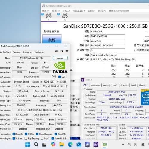Toggle the UEFI checkbox
Image resolution: width=149 pixels, height=149 pixels.
coord(60,77)
